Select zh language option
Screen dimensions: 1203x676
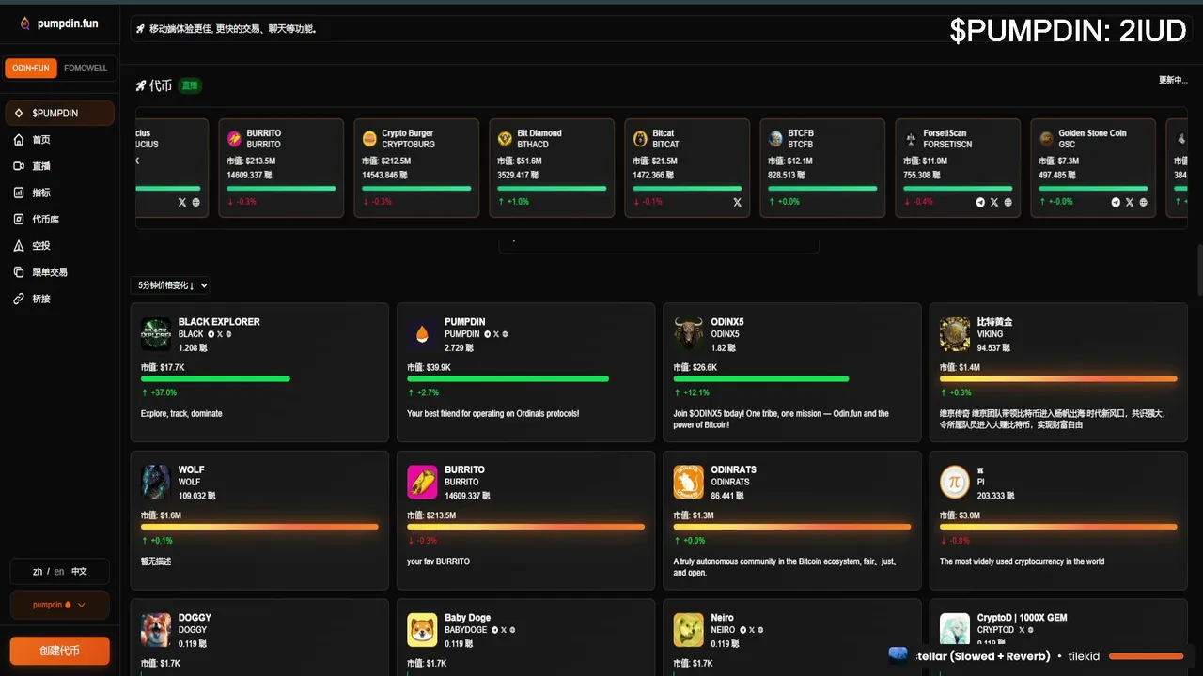[x=38, y=571]
